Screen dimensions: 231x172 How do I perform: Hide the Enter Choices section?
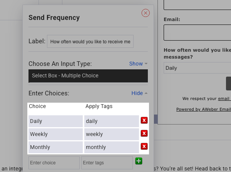pos(139,93)
